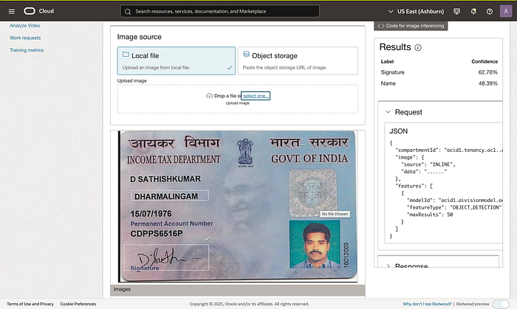
Task: Click 'Why don't I see Redwood?' link
Action: 427,304
